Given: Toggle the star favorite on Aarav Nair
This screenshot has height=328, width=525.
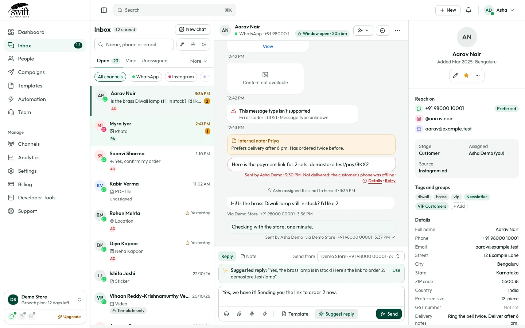Looking at the screenshot, I should coord(466,75).
